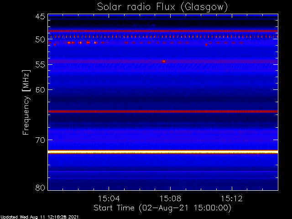Select the 70 frequency axis label
This screenshot has height=219, width=292.
click(x=40, y=140)
